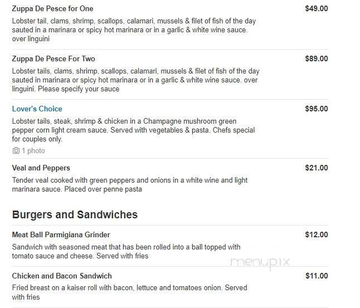
Task: Click the menupix watermark logo
Action: [x=260, y=262]
